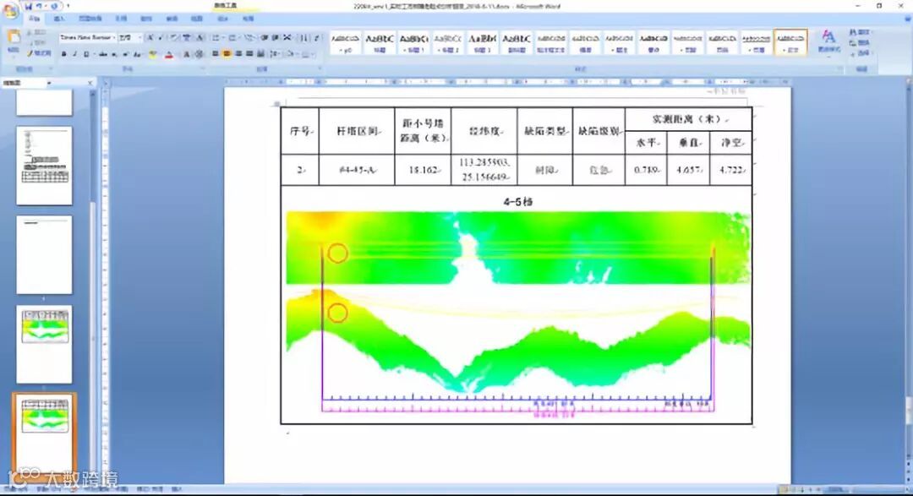This screenshot has height=496, width=913.
Task: Undo the last action
Action: pos(41,7)
